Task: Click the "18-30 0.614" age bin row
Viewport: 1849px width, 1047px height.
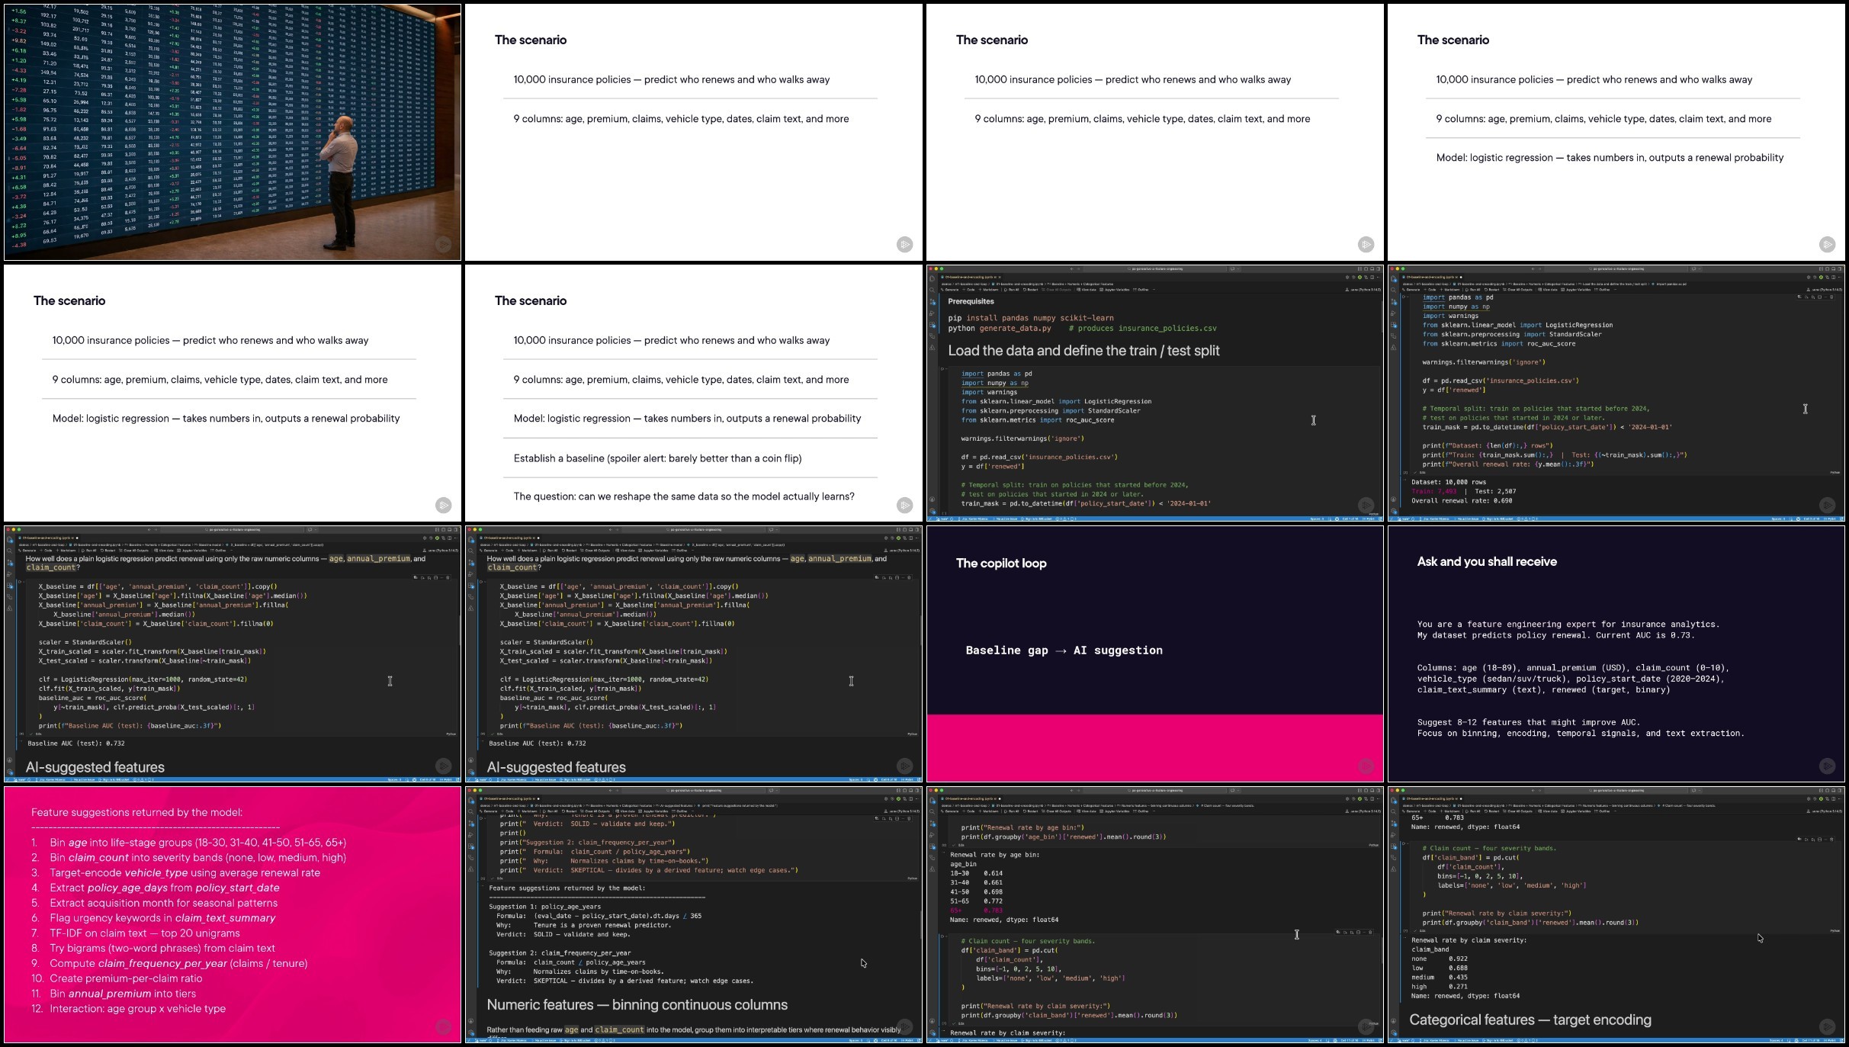Action: click(x=977, y=874)
